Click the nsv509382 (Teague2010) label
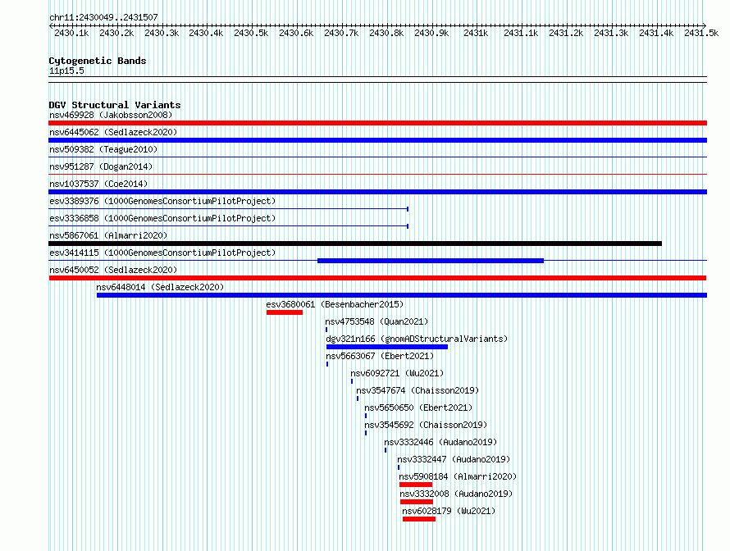730x551 pixels. (x=103, y=149)
